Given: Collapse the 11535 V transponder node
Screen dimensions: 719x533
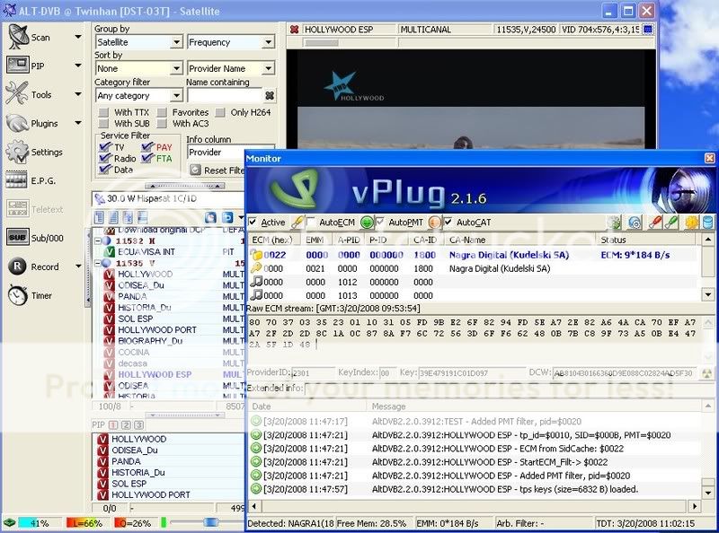Looking at the screenshot, I should click(x=99, y=265).
